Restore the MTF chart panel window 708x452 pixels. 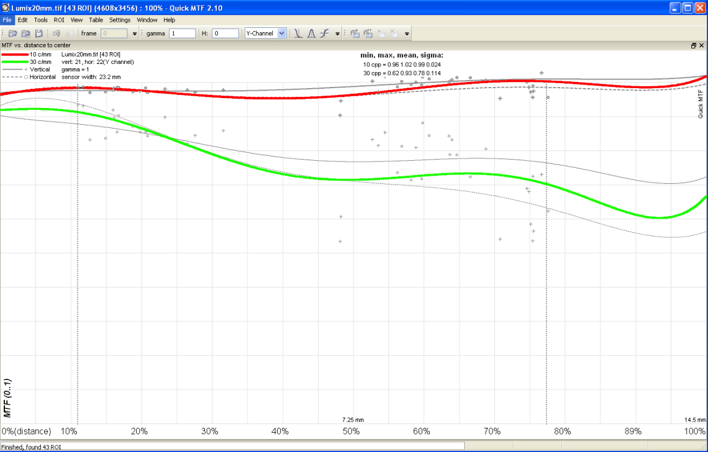[694, 45]
